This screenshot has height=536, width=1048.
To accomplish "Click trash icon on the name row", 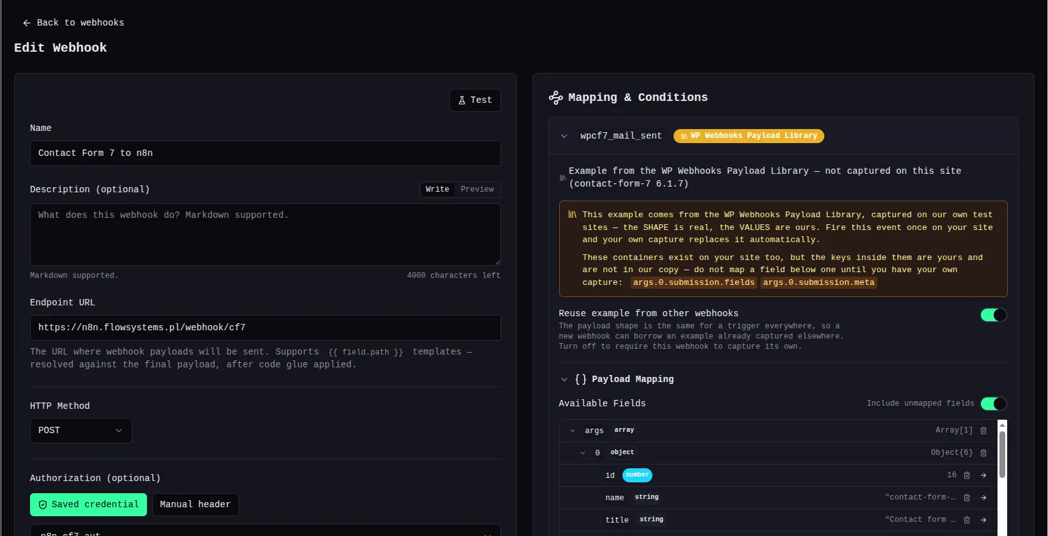I will [x=967, y=498].
